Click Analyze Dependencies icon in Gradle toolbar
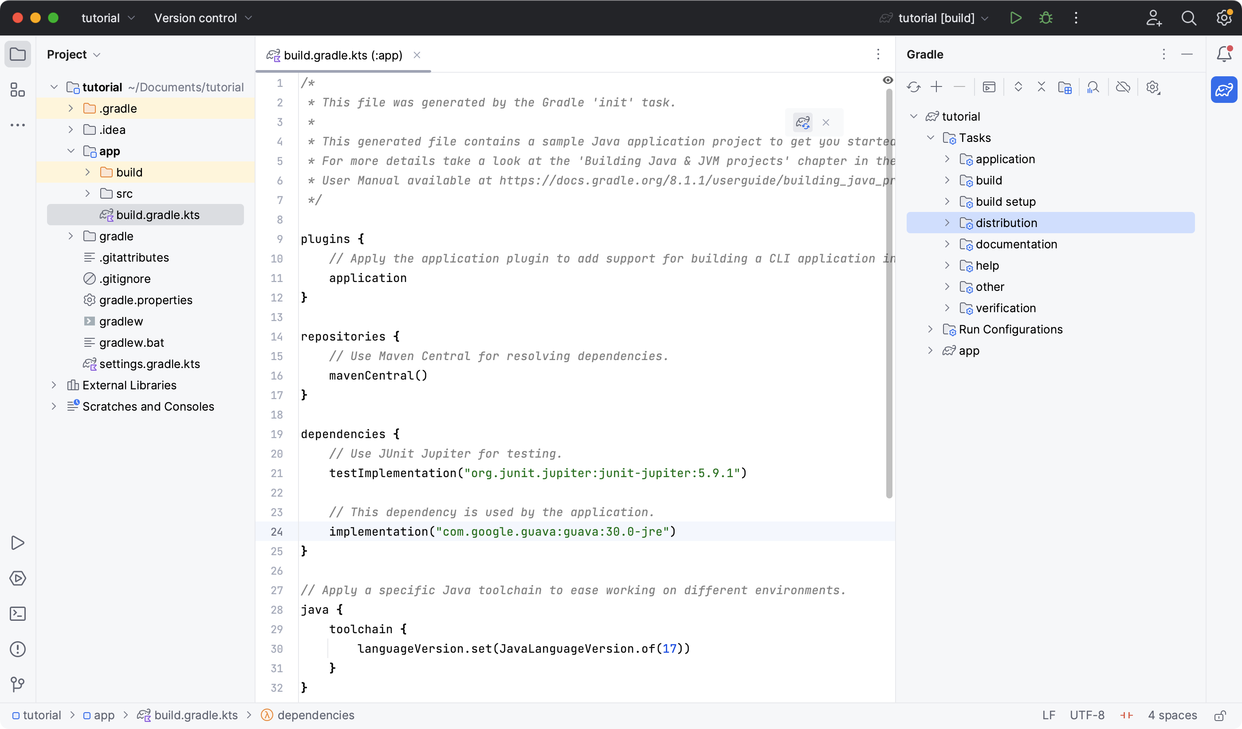Screen dimensions: 1242x729 point(1093,87)
